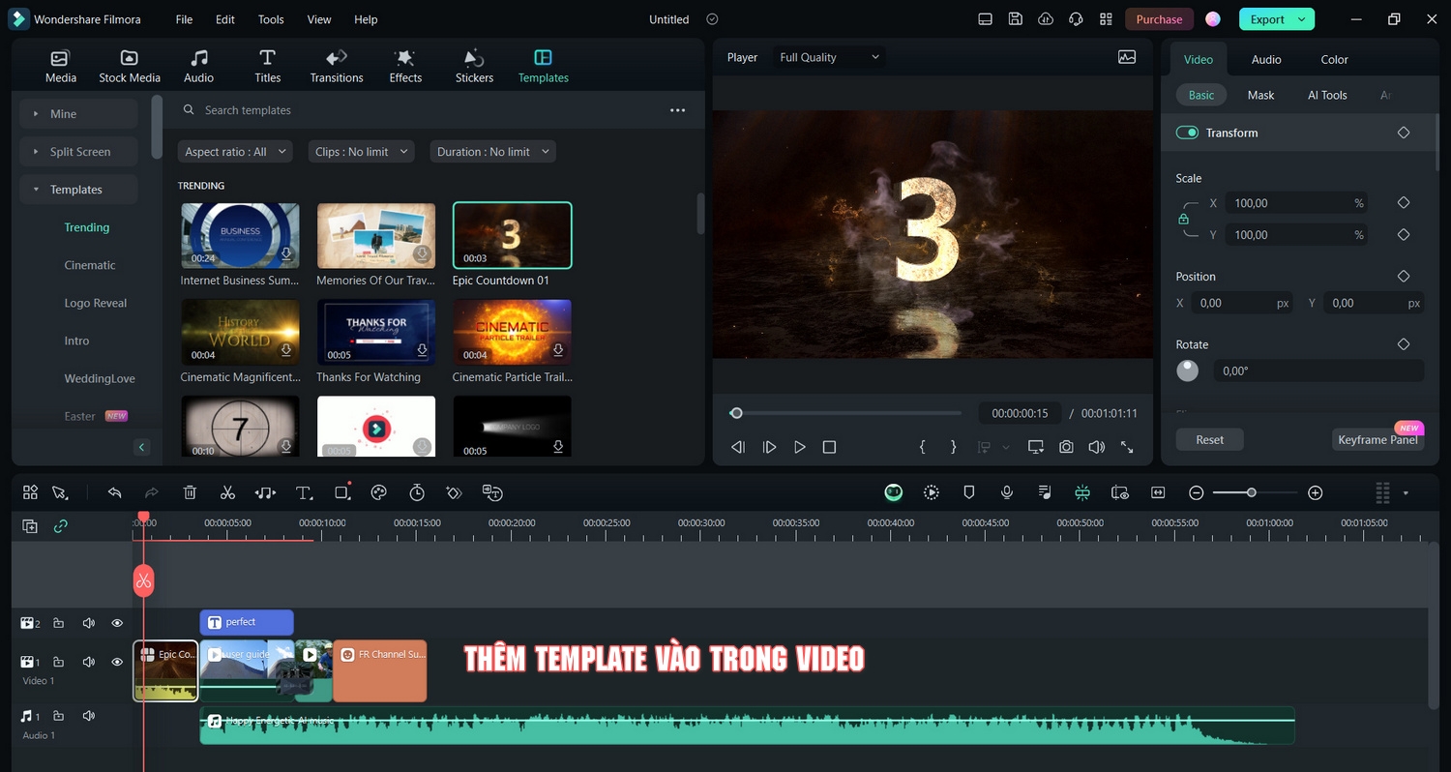Click the Reset button in Transform settings

(1208, 439)
